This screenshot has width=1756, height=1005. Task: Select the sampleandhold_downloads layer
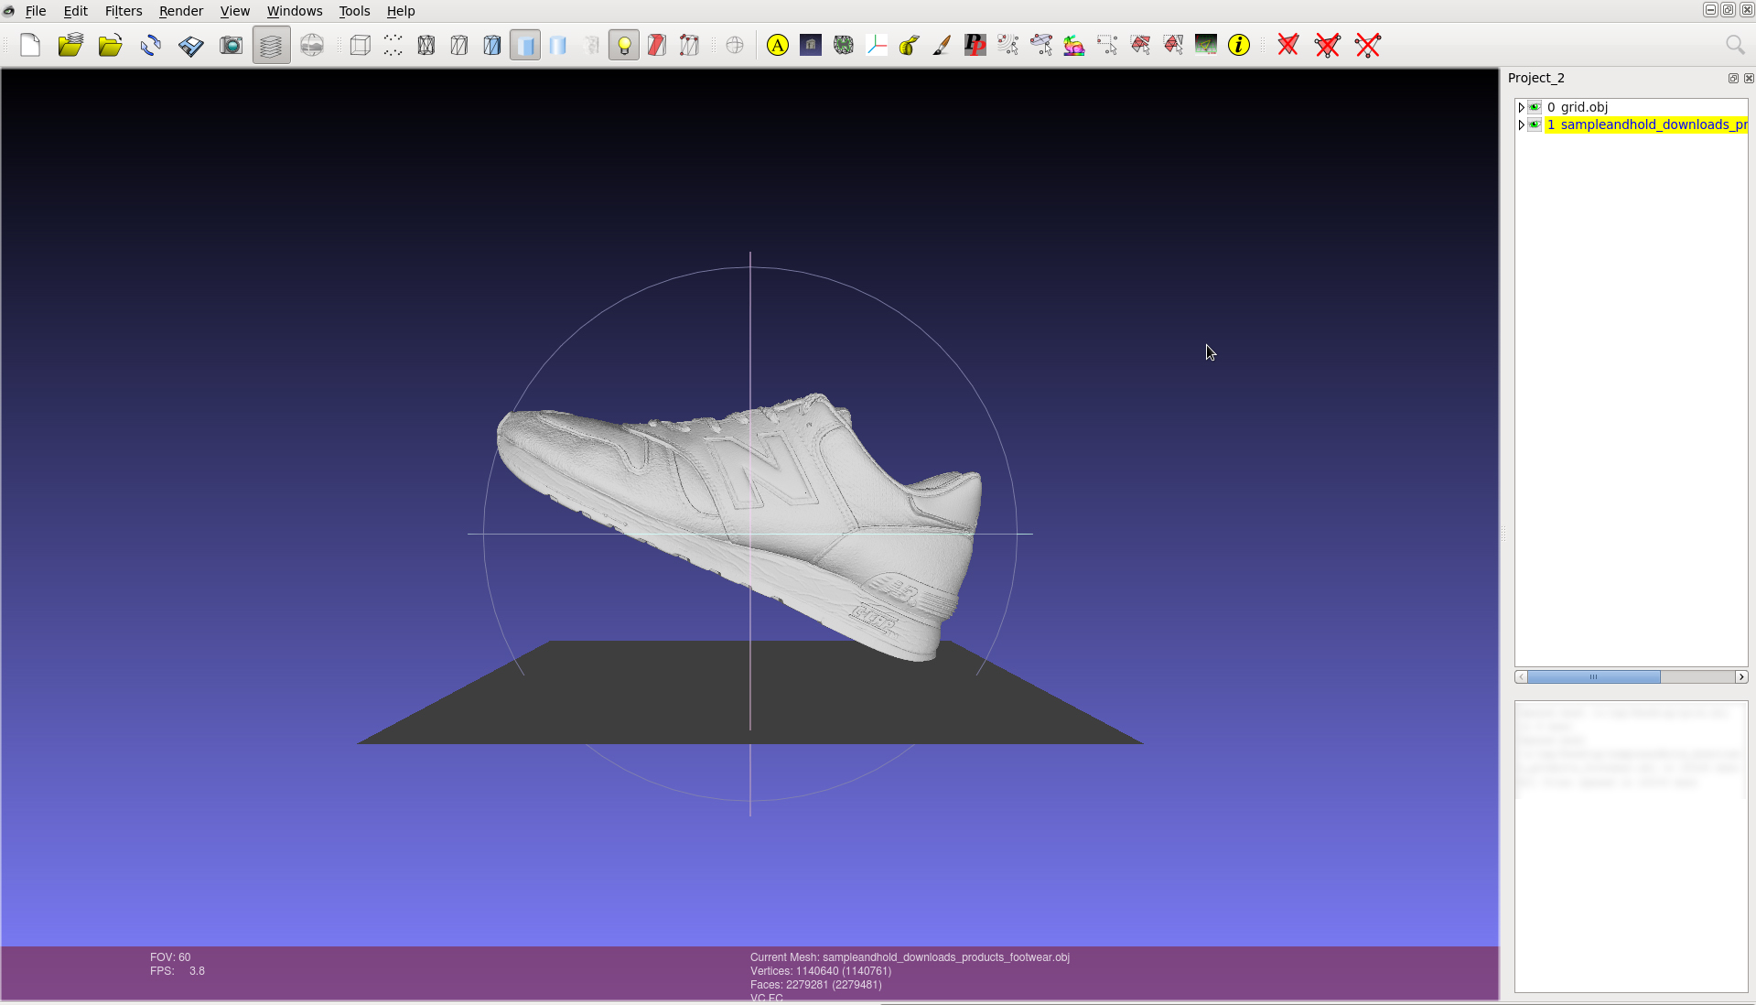(1646, 124)
